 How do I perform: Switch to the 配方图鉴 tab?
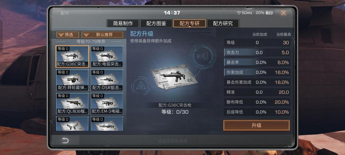[156, 23]
